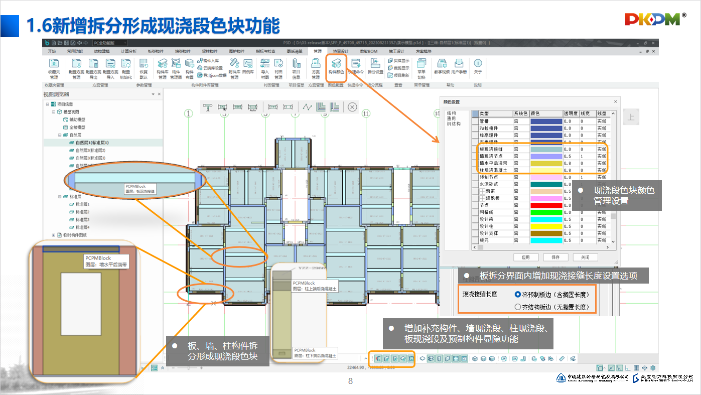The width and height of the screenshot is (701, 395).
Task: Open 构件颜色 settings
Action: 336,66
